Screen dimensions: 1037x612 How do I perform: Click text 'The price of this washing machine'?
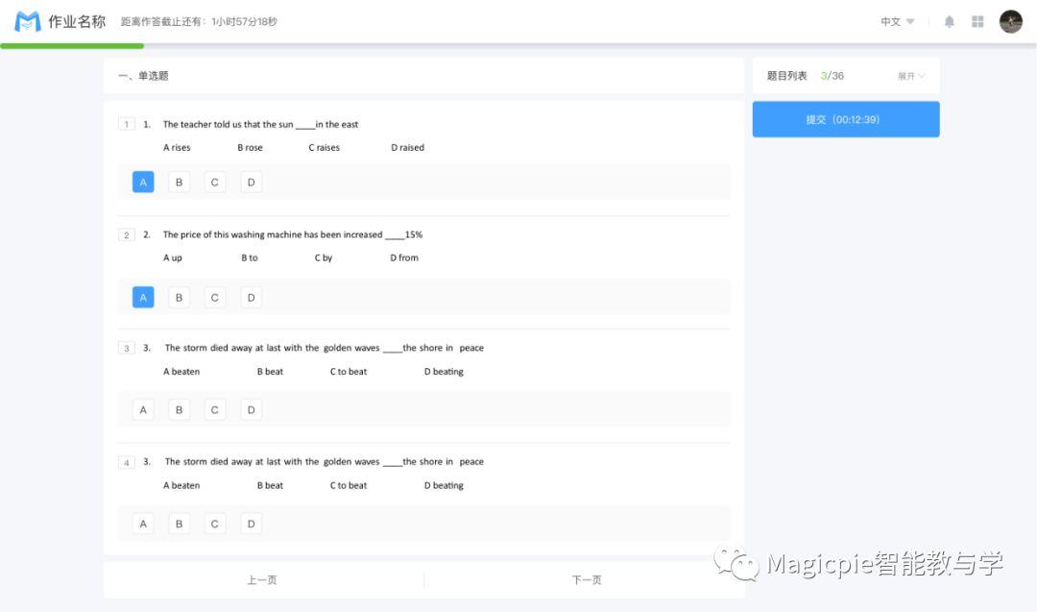pyautogui.click(x=232, y=234)
